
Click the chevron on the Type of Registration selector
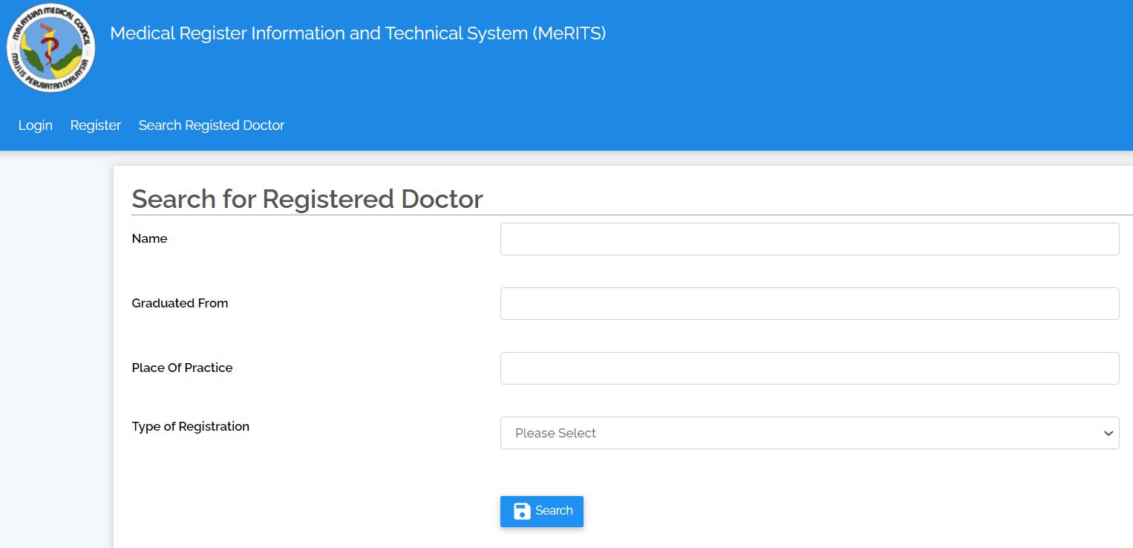(1107, 433)
